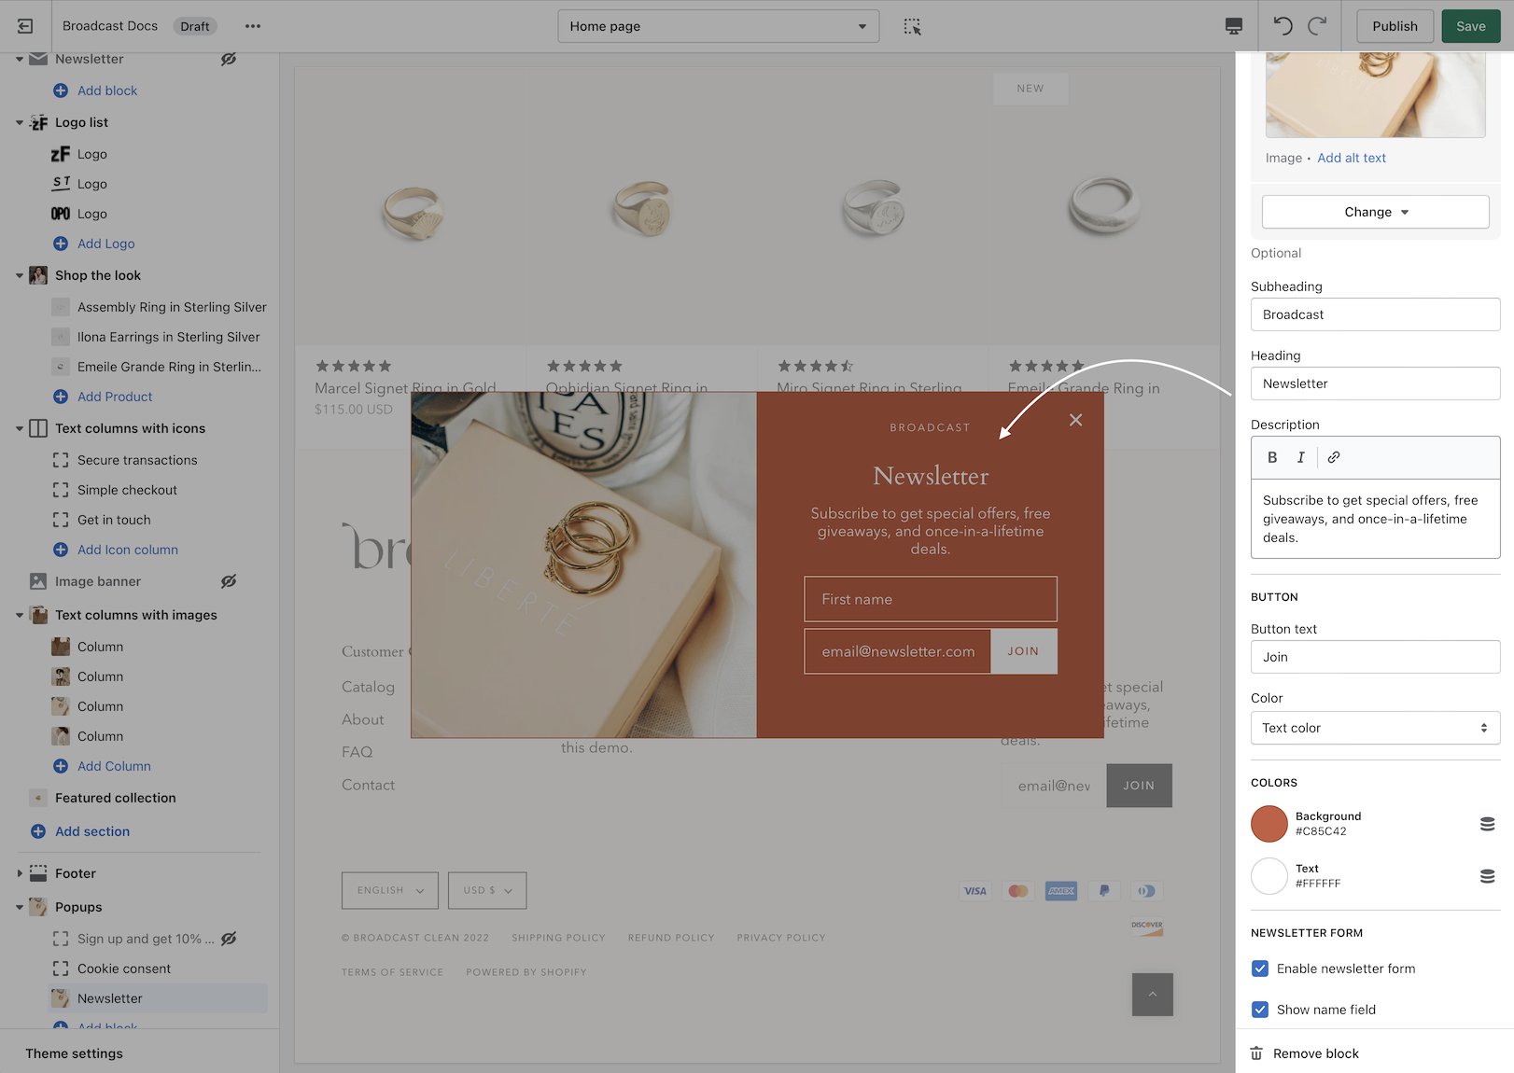Open Theme settings at the bottom left

click(74, 1052)
